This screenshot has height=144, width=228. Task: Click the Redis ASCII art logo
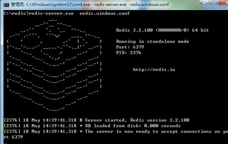(x=54, y=65)
